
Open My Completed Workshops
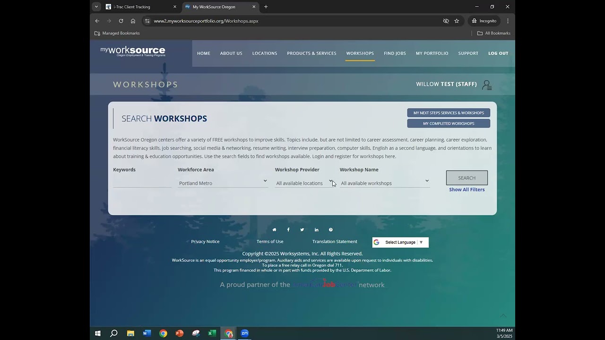(449, 123)
